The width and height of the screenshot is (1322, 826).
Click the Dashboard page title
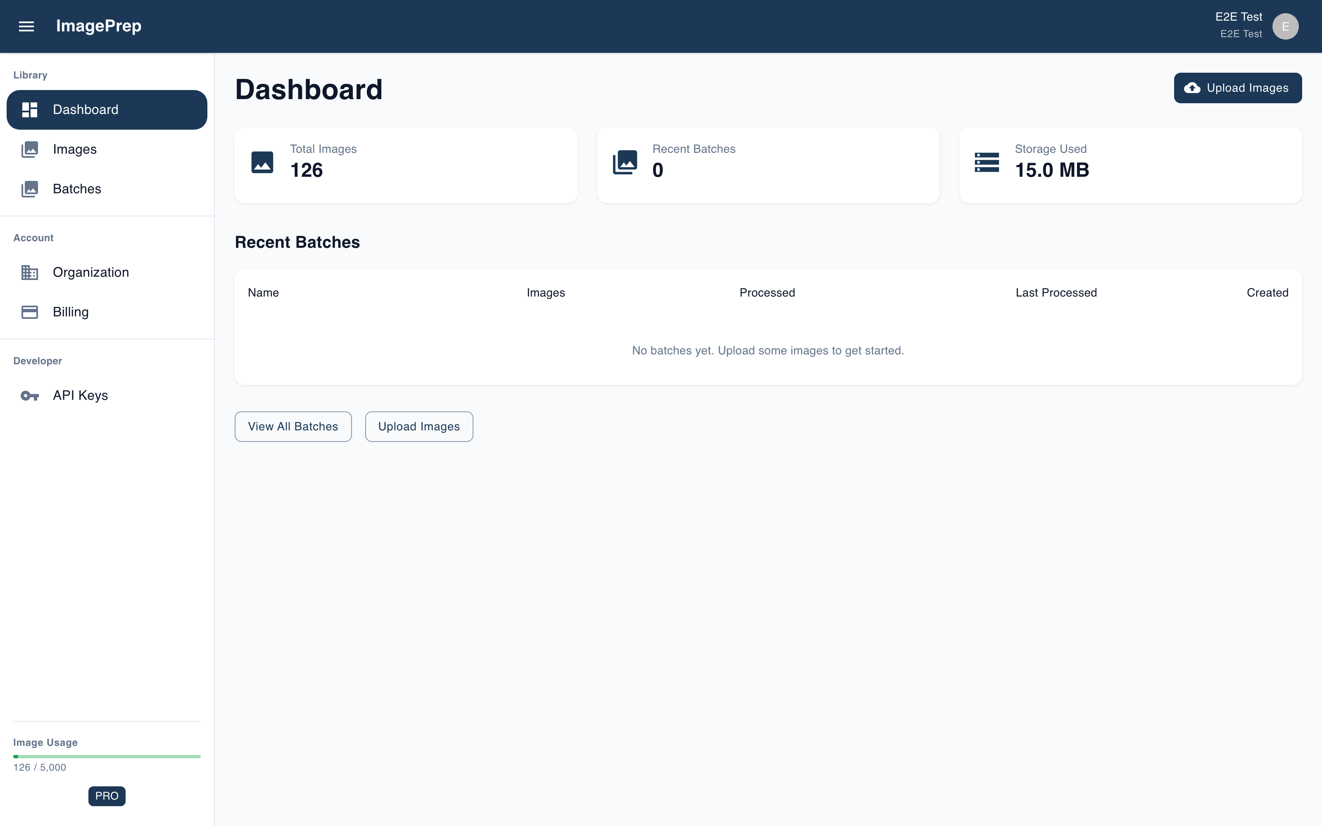309,90
